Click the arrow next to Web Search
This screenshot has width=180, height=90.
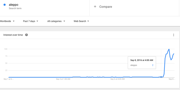coord(88,21)
